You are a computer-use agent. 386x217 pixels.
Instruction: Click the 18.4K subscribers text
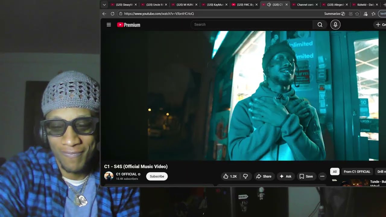pyautogui.click(x=127, y=179)
